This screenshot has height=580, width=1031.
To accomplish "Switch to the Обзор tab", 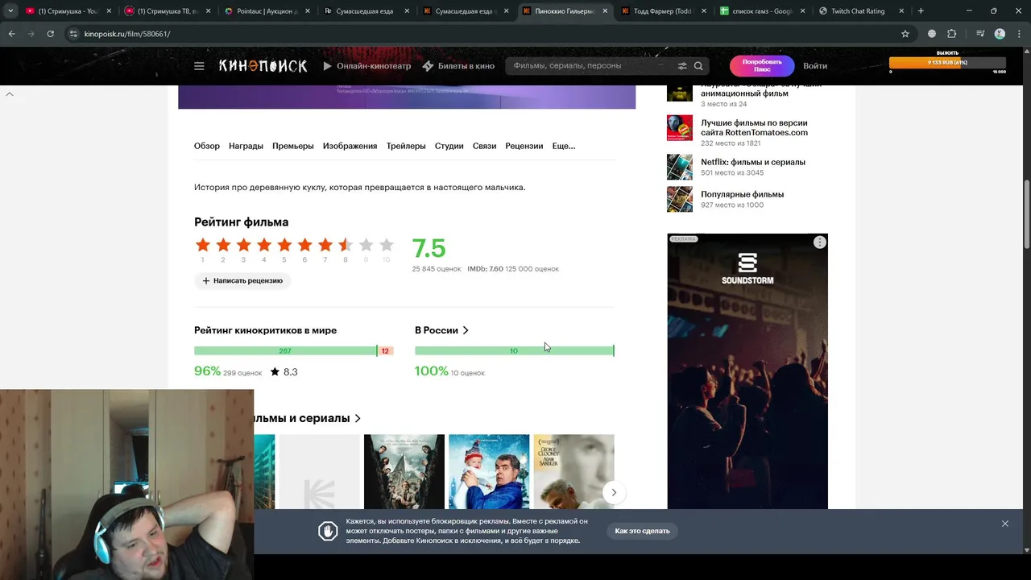I will coord(207,146).
